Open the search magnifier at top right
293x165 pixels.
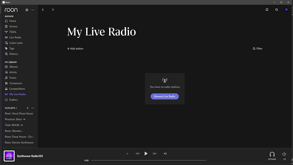tap(276, 10)
